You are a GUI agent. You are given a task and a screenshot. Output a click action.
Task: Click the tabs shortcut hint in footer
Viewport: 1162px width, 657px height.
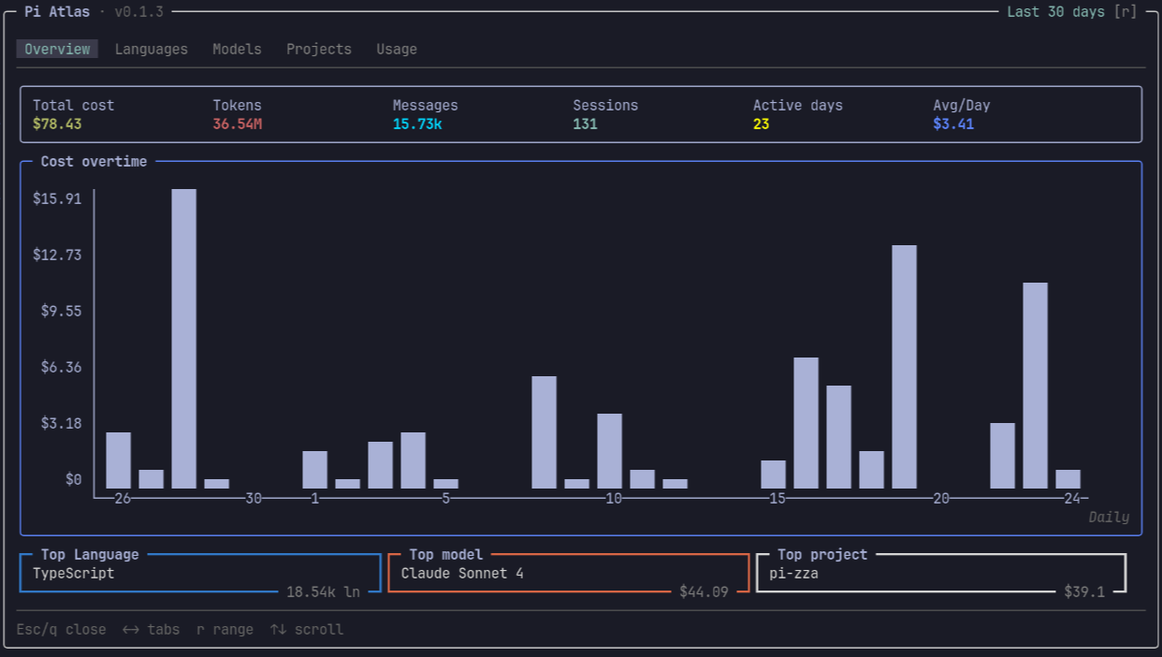tap(151, 629)
